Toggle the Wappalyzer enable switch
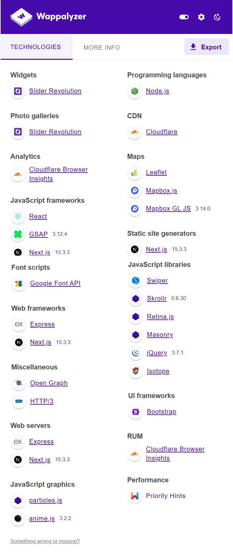The width and height of the screenshot is (233, 554). [184, 17]
